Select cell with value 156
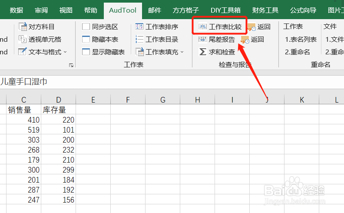Screen dimensions: 344x213 tap(58, 200)
